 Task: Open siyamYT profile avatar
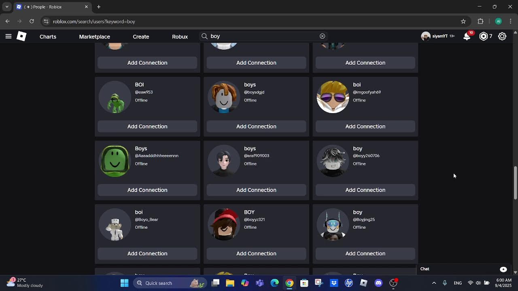click(x=425, y=36)
